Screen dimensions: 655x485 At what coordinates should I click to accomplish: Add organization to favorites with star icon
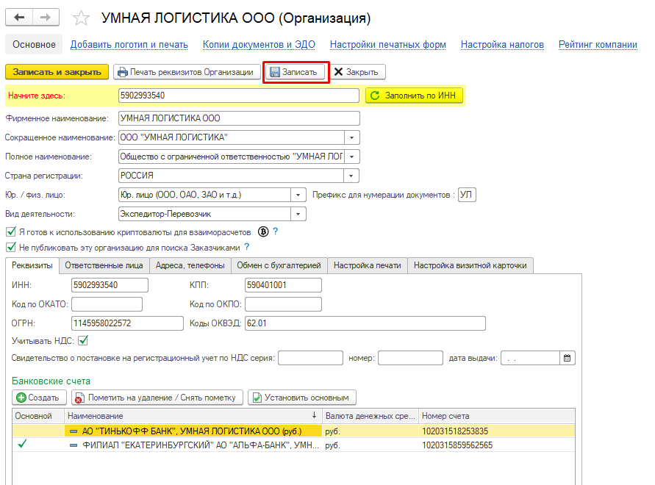[81, 18]
